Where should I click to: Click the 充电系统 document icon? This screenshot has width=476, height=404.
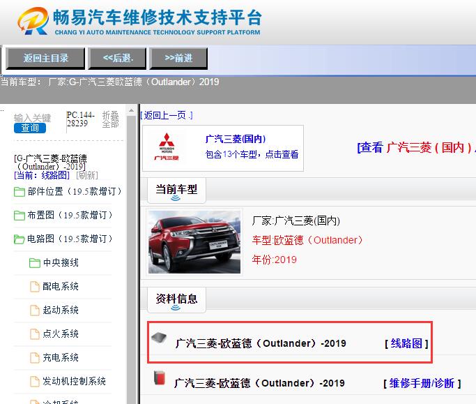[x=35, y=358]
